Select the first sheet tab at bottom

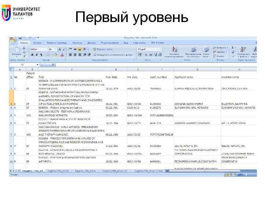click(x=33, y=171)
